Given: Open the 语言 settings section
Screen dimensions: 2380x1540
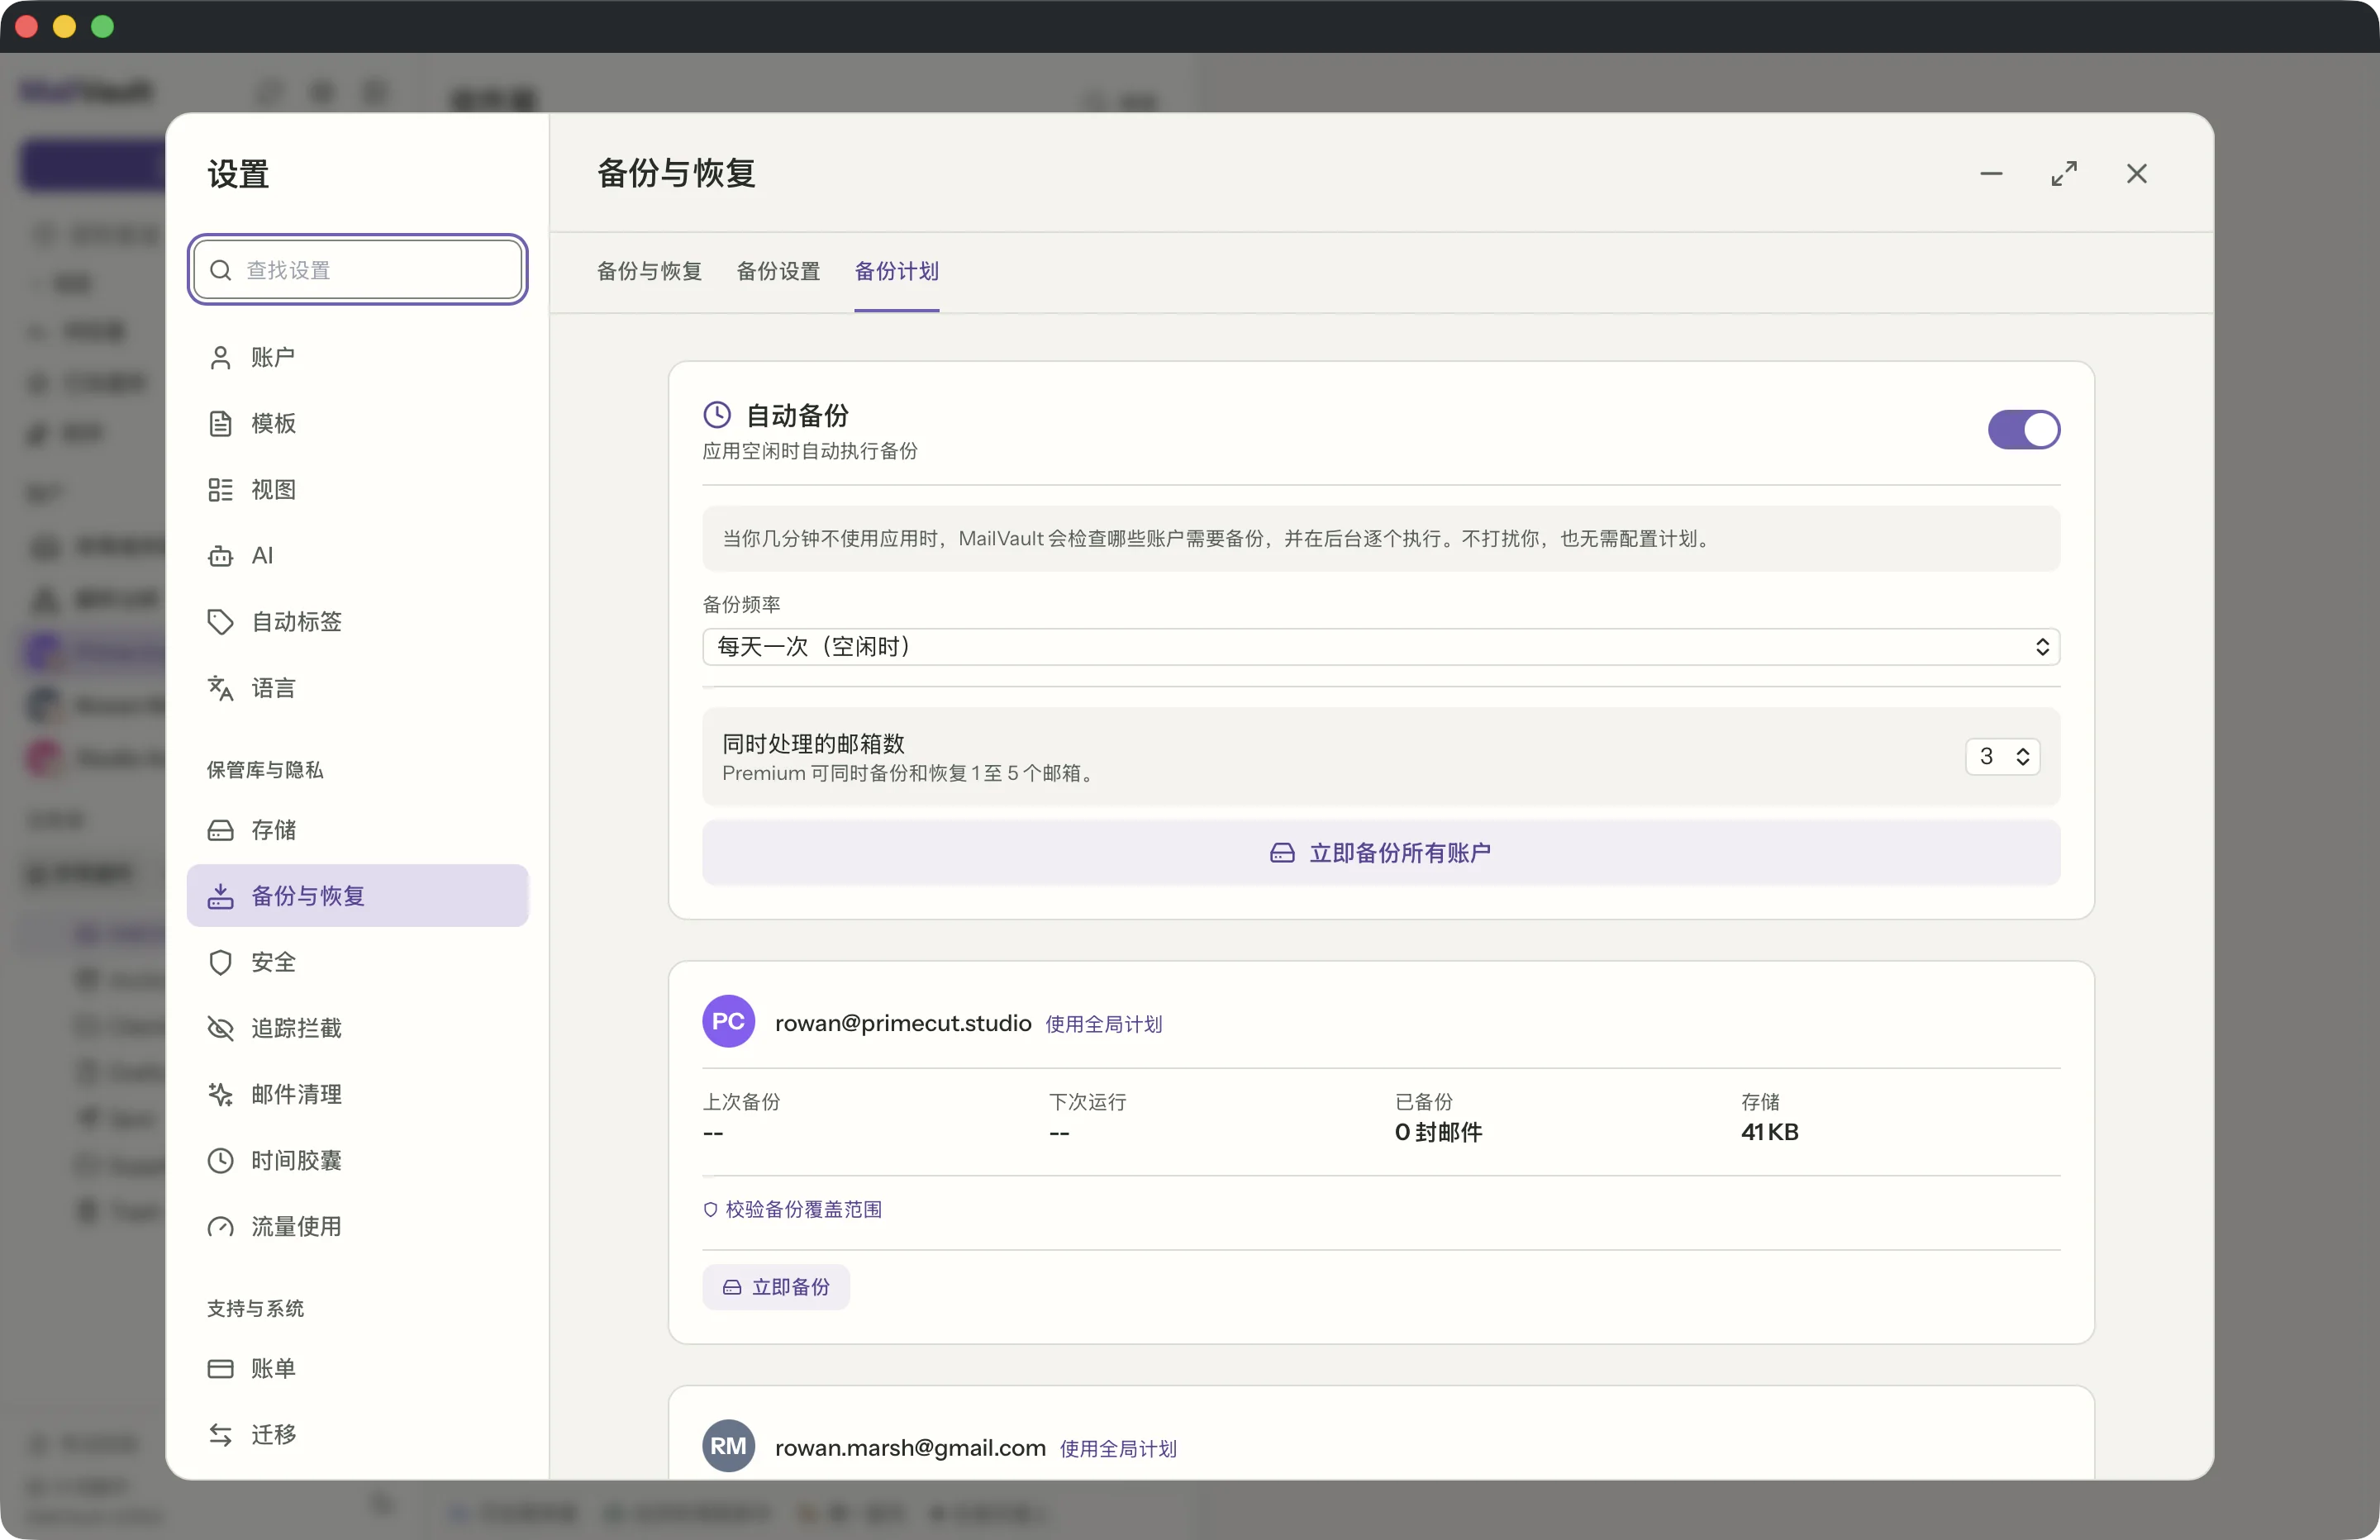Looking at the screenshot, I should coord(357,688).
